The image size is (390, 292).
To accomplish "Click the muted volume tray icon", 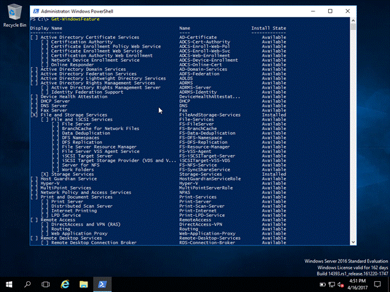I will (x=340, y=284).
